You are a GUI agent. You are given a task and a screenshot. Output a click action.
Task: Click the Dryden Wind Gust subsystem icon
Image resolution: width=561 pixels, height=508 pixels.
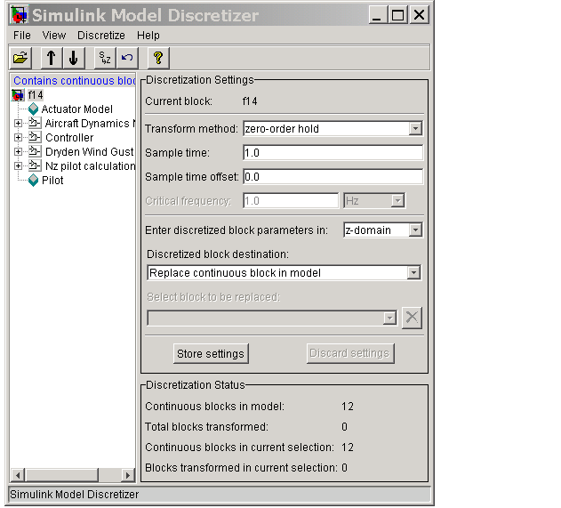pyautogui.click(x=35, y=151)
